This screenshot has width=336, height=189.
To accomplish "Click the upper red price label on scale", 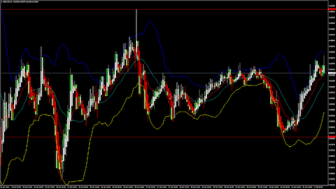I will click(332, 9).
